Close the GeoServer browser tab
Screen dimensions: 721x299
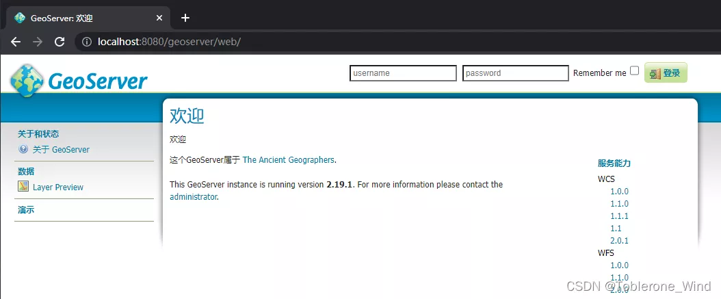tap(159, 18)
